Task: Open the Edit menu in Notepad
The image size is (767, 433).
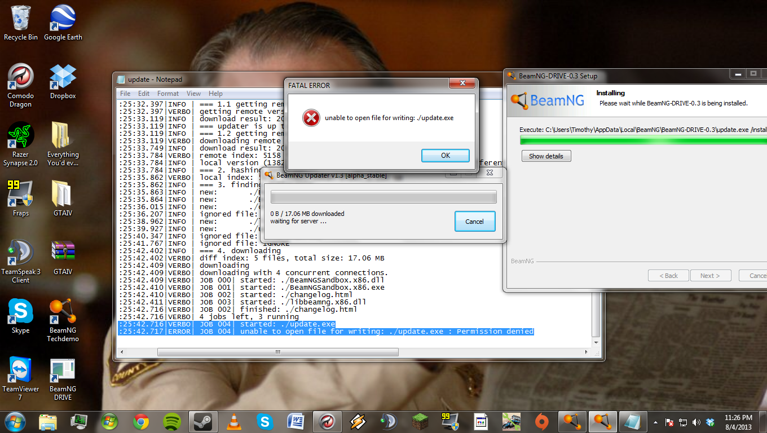Action: click(144, 94)
